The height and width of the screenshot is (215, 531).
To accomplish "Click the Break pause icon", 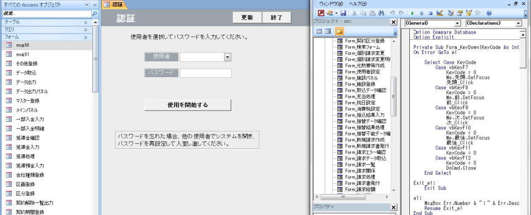I will point(421,13).
